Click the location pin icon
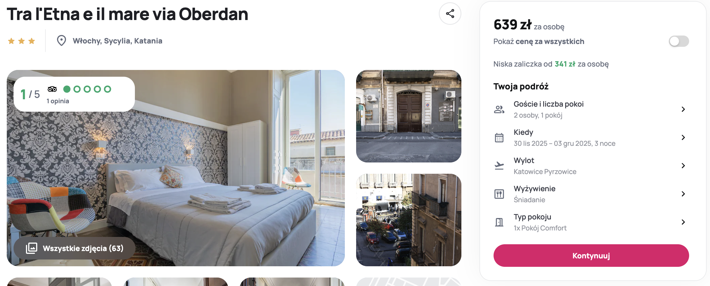Image resolution: width=710 pixels, height=286 pixels. coord(61,41)
